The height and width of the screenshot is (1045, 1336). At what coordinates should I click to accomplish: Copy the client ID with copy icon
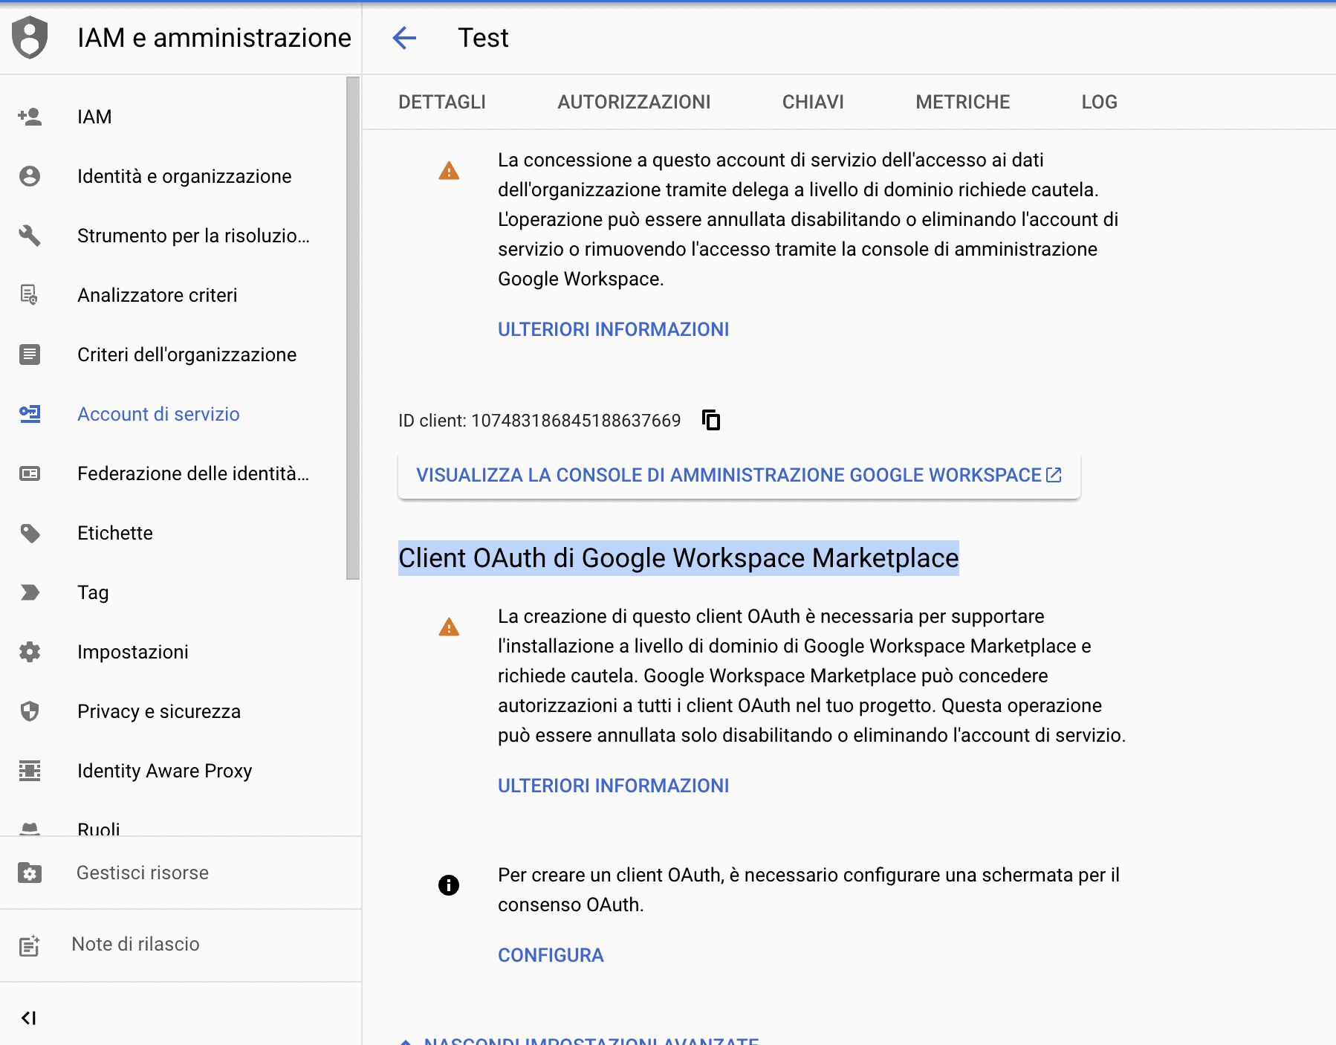711,420
